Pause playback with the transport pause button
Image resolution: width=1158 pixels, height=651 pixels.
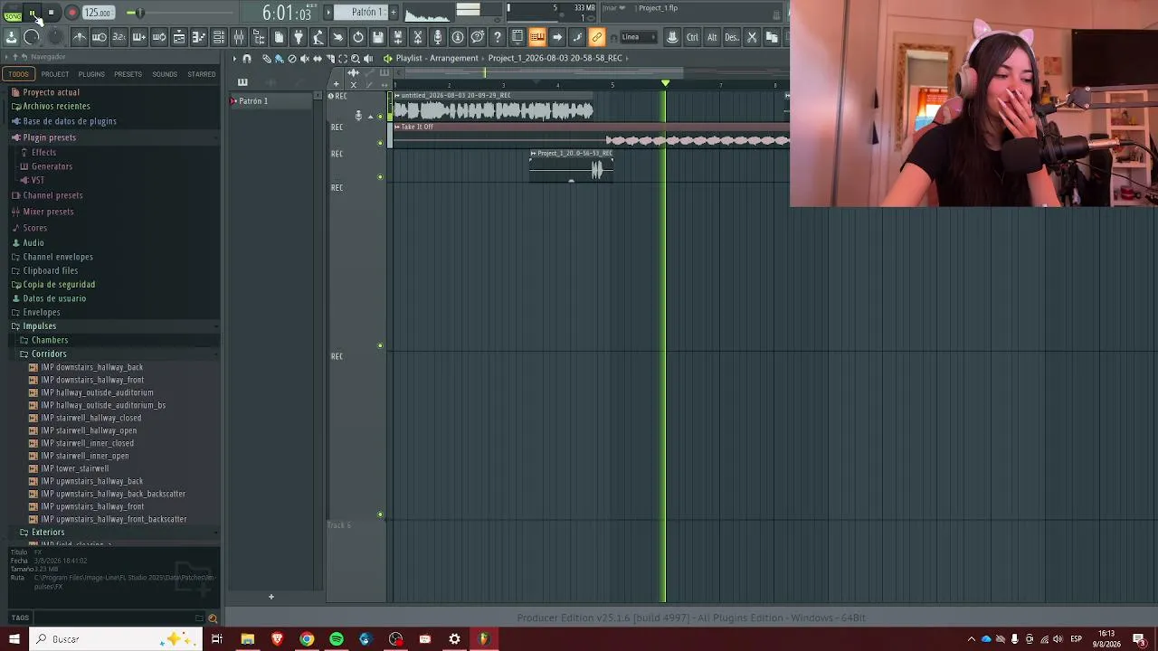tap(33, 13)
